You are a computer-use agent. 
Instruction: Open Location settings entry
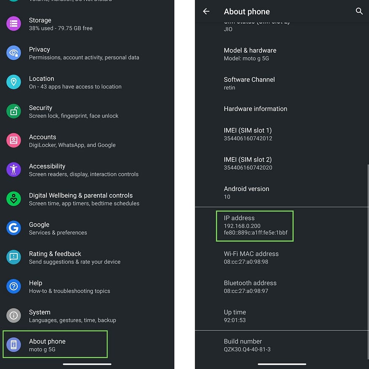click(x=87, y=82)
